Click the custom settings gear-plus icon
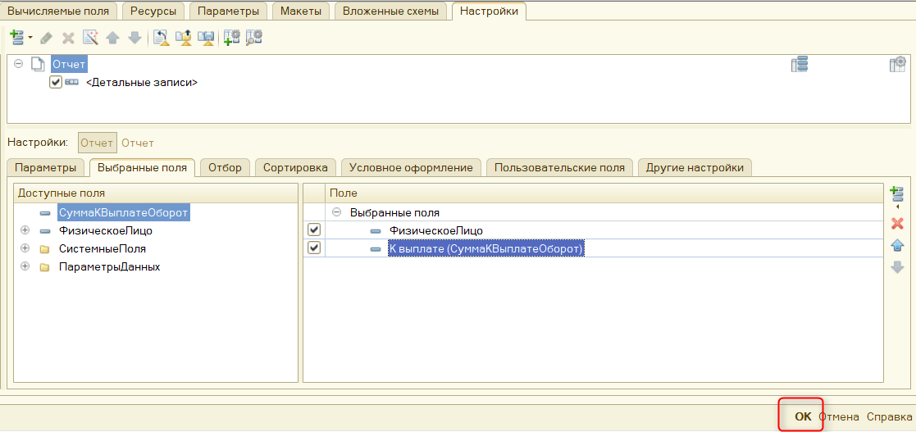 click(x=232, y=38)
